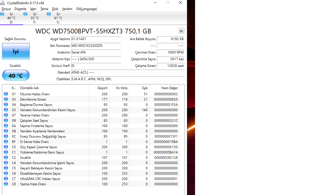Screen dimensions: 333x195
Task: Show next disk with the arrow button
Action: 181,31
